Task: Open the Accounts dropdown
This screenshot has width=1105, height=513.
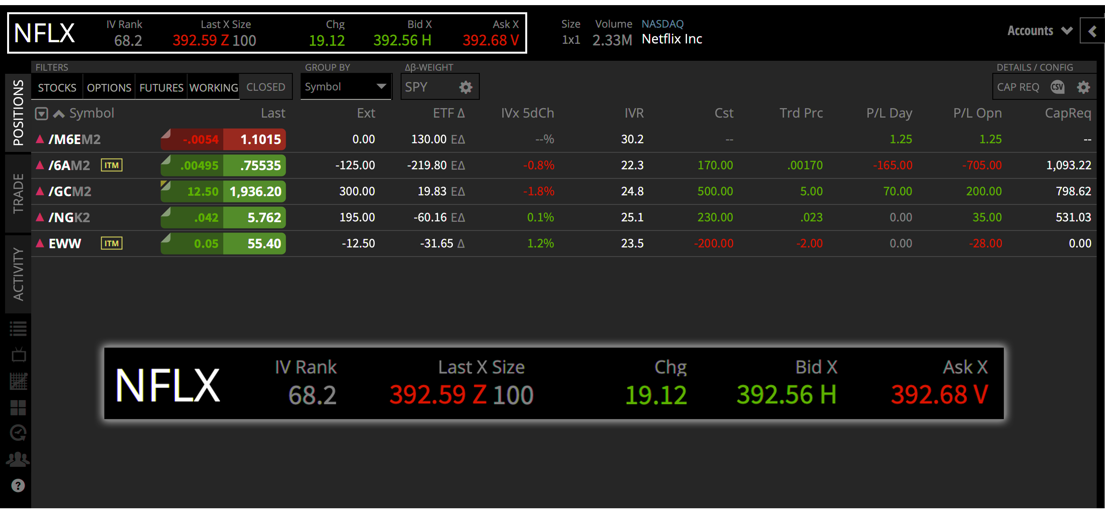Action: click(x=1039, y=30)
